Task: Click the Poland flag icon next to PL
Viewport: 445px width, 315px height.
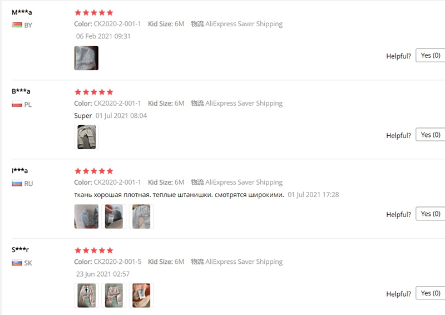Action: [17, 104]
